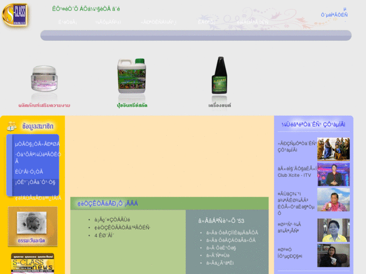Open the ธรรมะวันละนิด Buddha banner
Viewport: 366px width, 274px height.
(x=33, y=226)
